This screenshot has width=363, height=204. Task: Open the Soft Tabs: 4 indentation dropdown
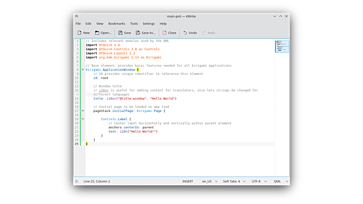[234, 181]
